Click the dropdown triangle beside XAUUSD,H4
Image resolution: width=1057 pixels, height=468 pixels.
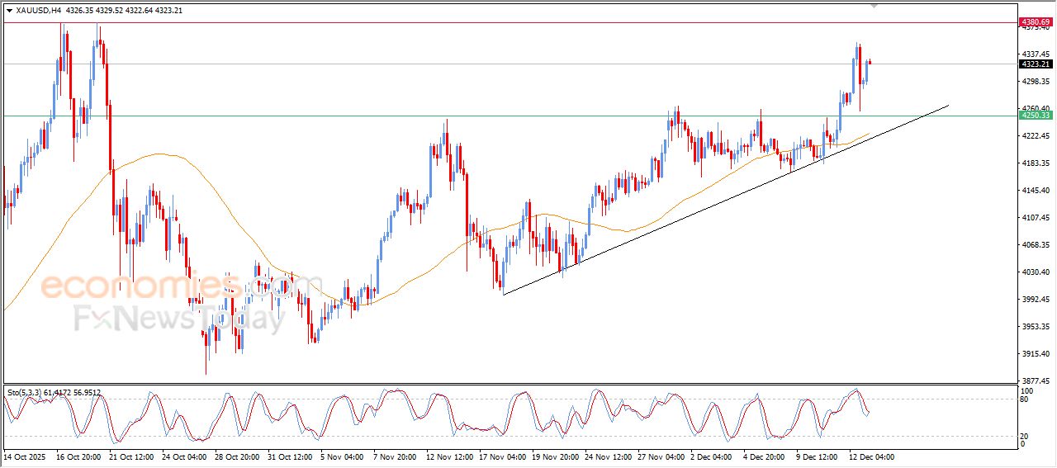pos(9,11)
